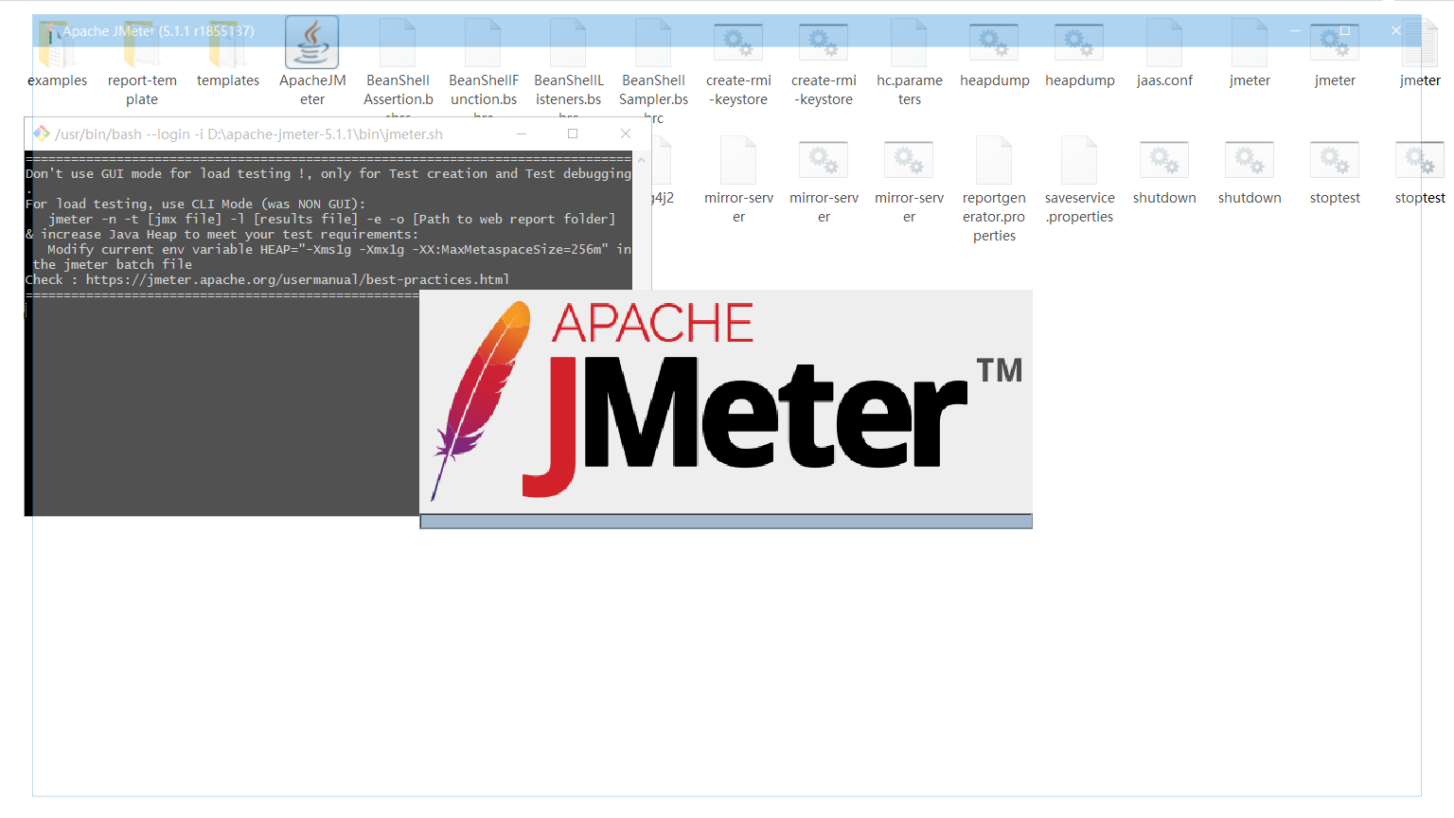Select the BeanShellListeners.bshrc file

pos(568,66)
